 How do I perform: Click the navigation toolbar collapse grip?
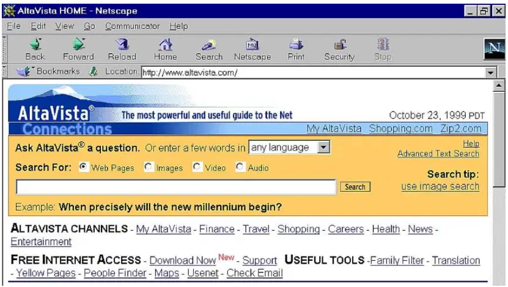4,49
